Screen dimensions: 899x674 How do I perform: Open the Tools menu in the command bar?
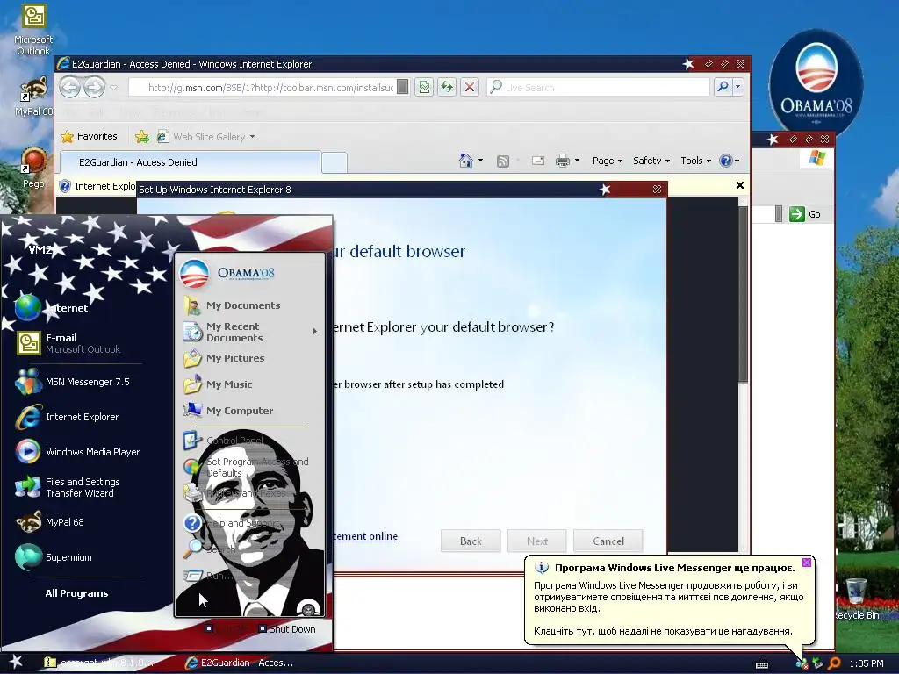[695, 161]
